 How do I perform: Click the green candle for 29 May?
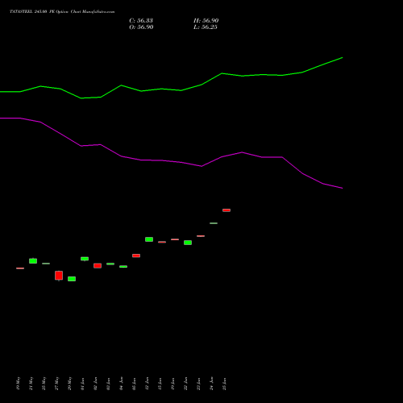tap(72, 279)
